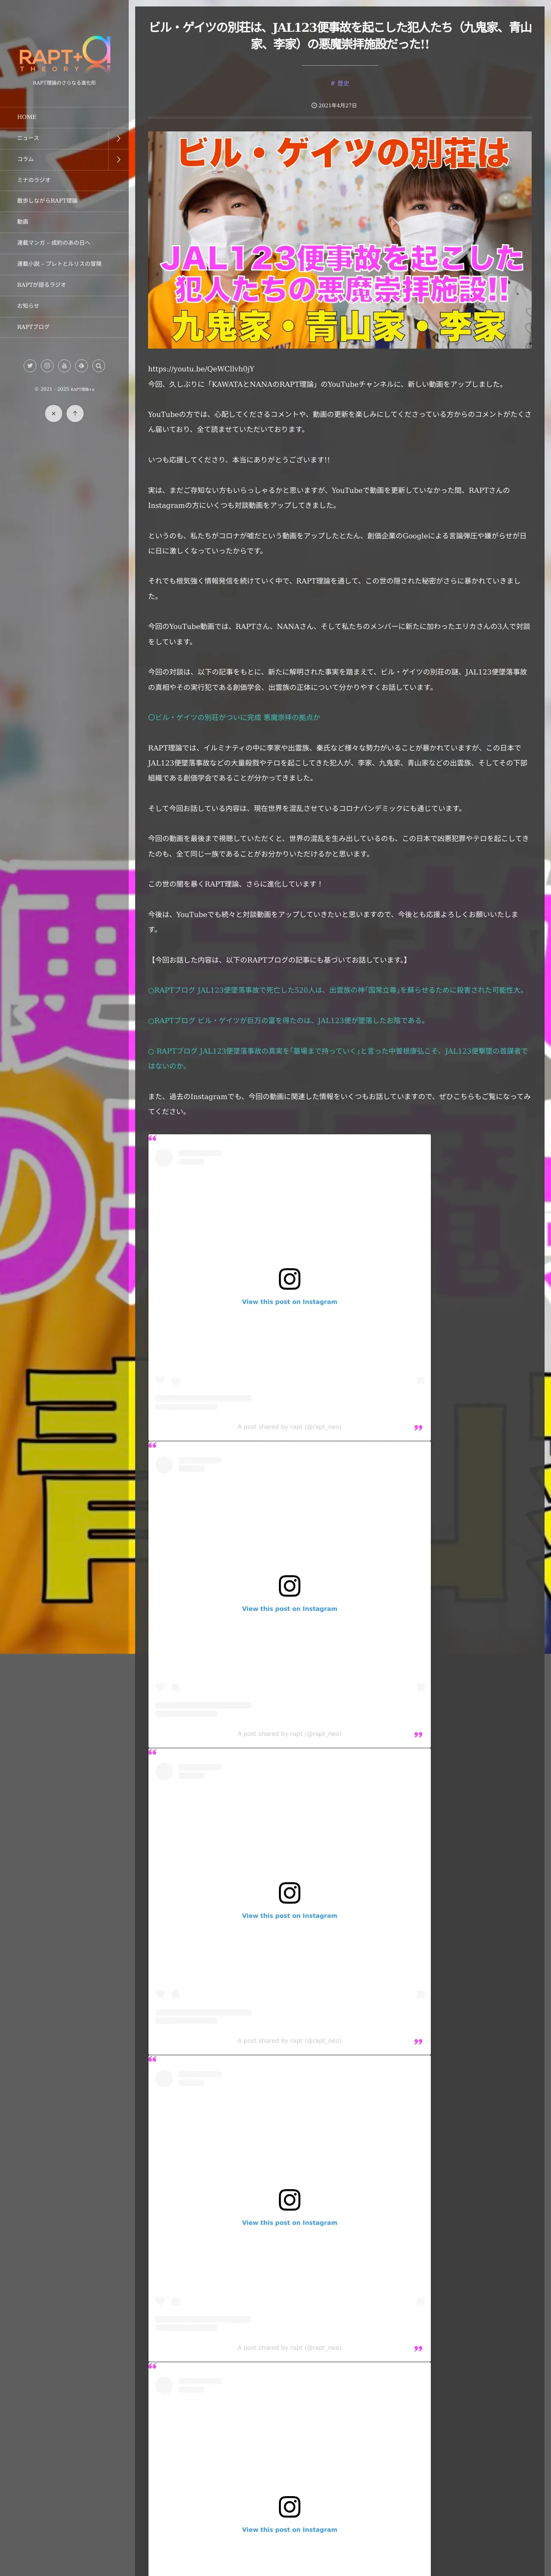The height and width of the screenshot is (2576, 551).
Task: Open link ビル・ゲイツが巨万の富を得たのは…
Action: (287, 1020)
